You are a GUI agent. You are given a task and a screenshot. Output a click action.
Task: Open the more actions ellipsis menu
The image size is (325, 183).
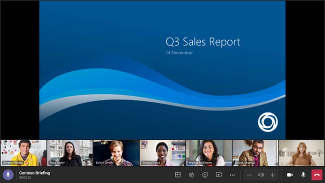(x=232, y=175)
